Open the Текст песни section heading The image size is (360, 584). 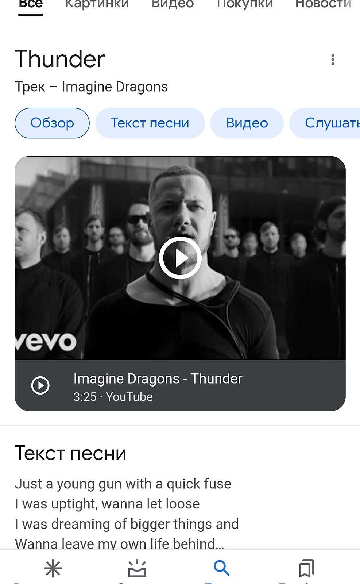[71, 453]
